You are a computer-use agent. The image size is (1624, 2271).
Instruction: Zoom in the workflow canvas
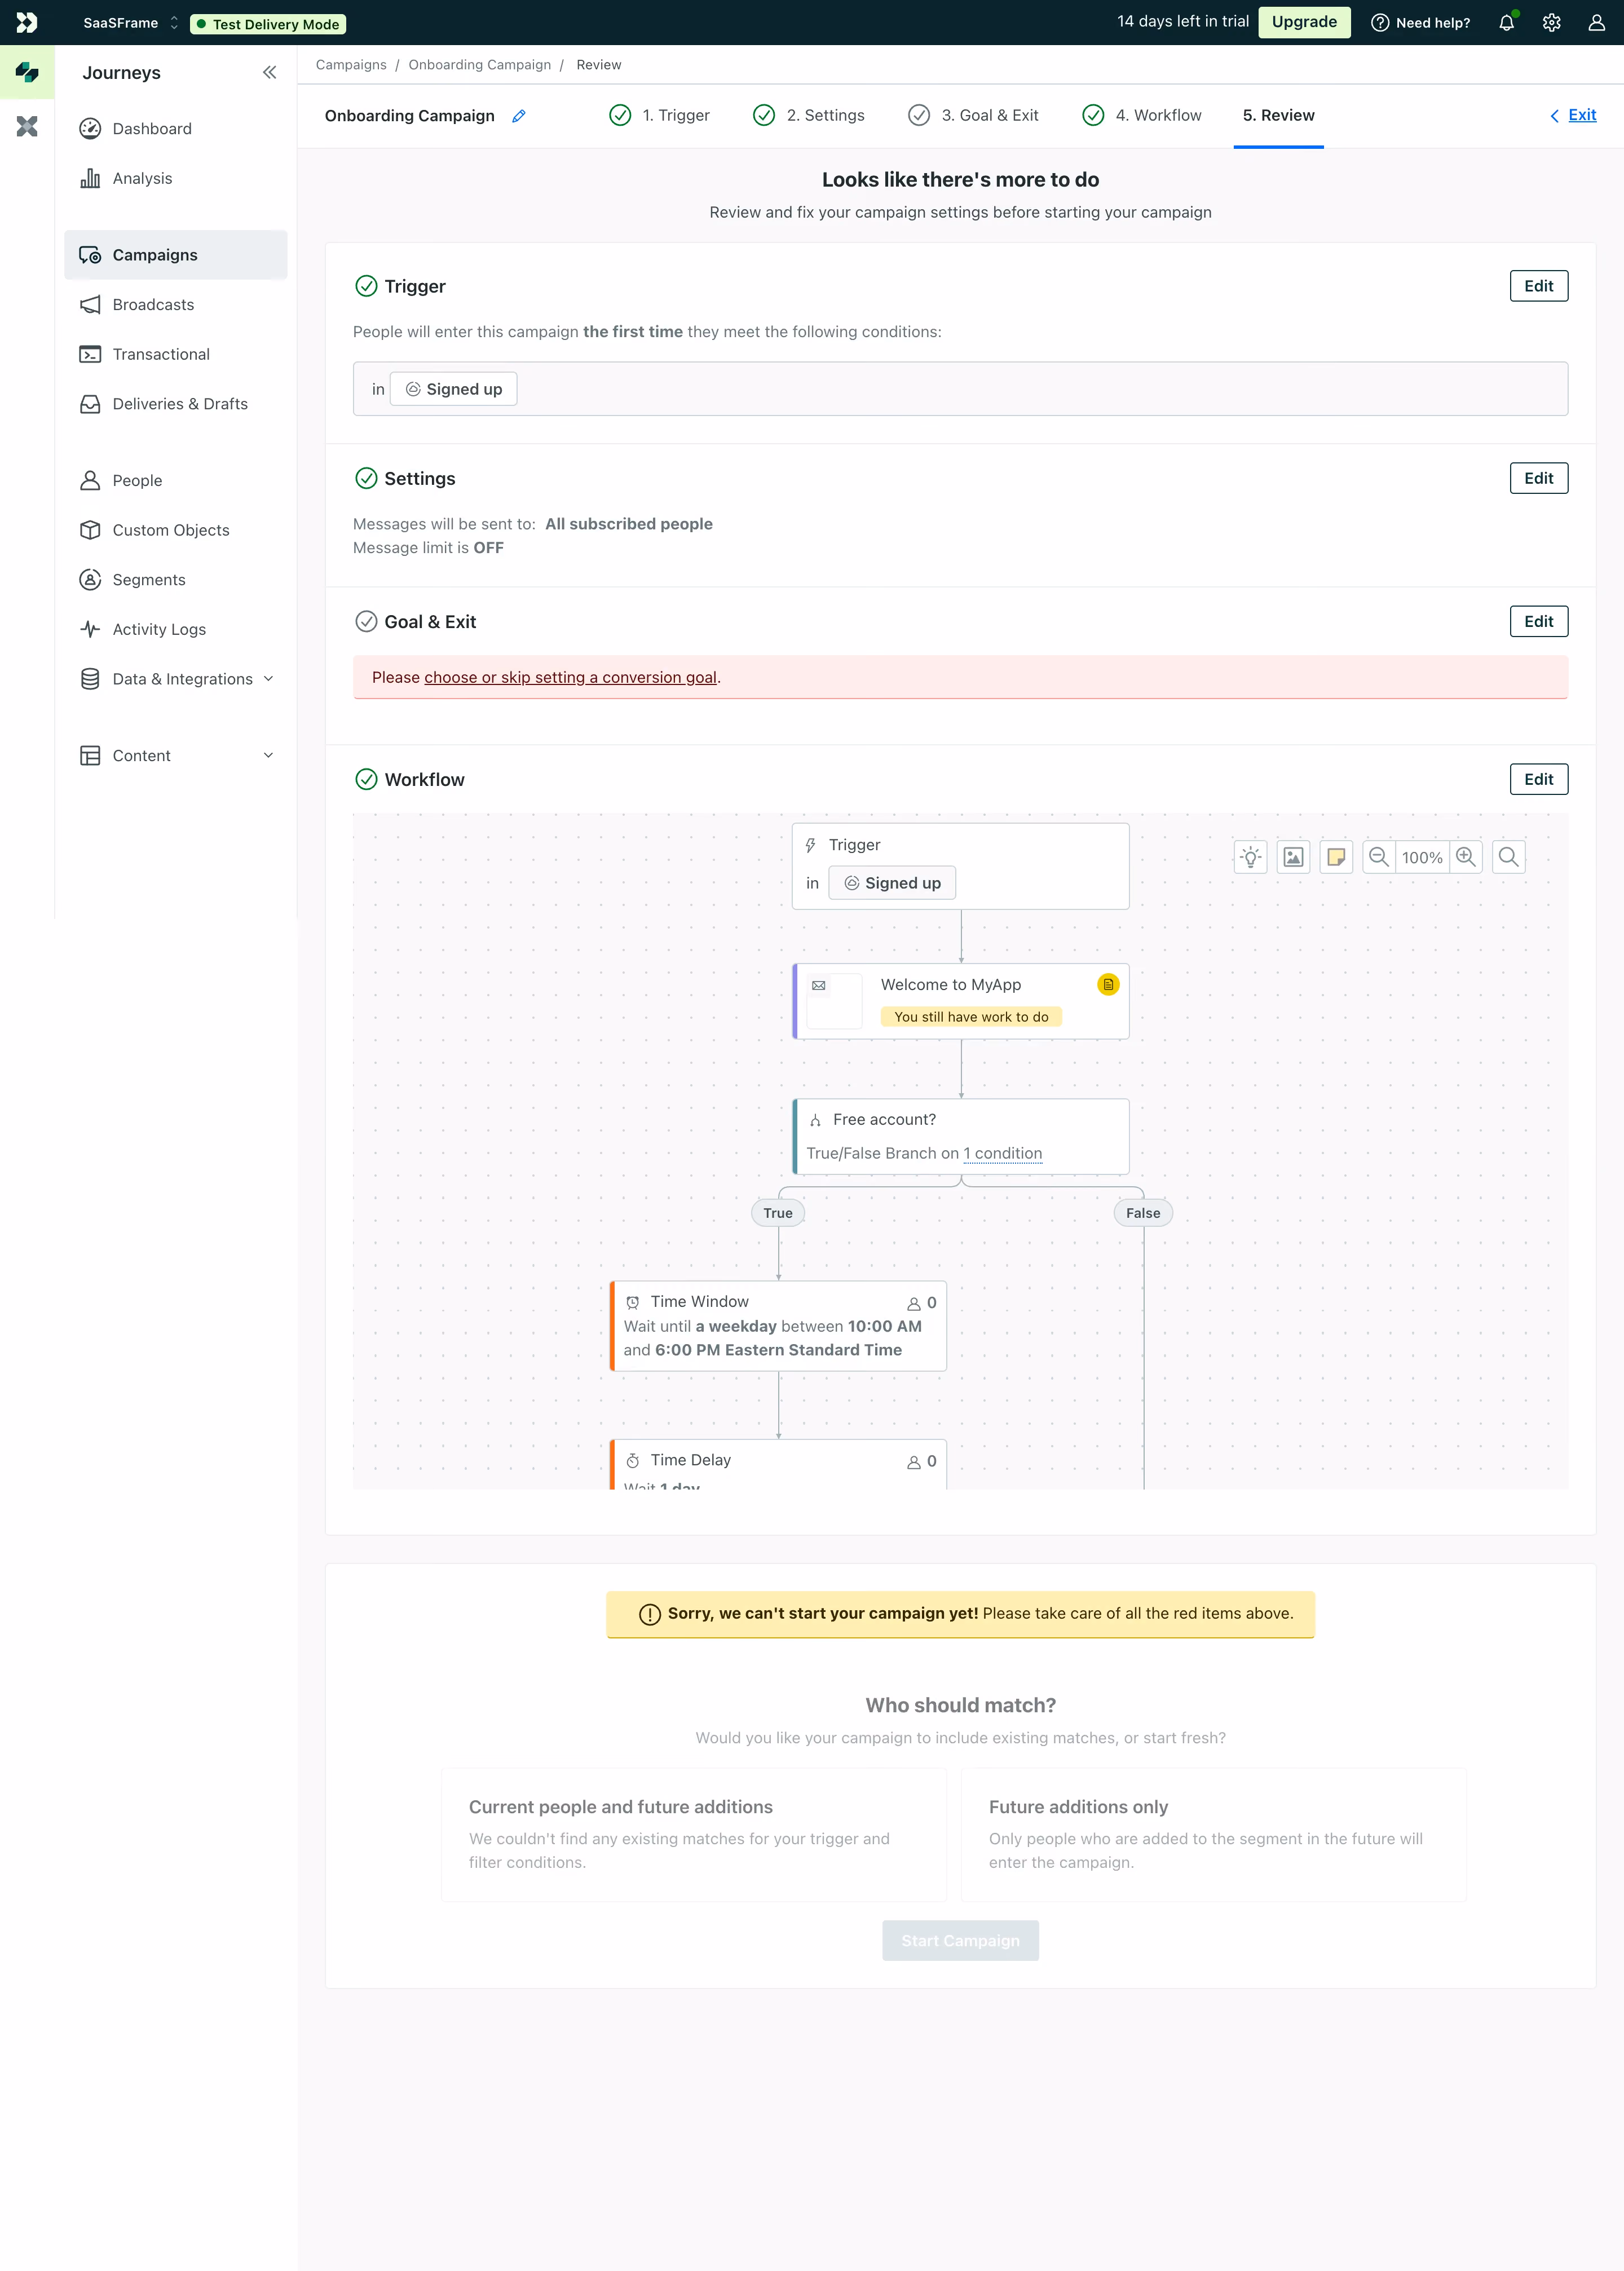coord(1466,856)
